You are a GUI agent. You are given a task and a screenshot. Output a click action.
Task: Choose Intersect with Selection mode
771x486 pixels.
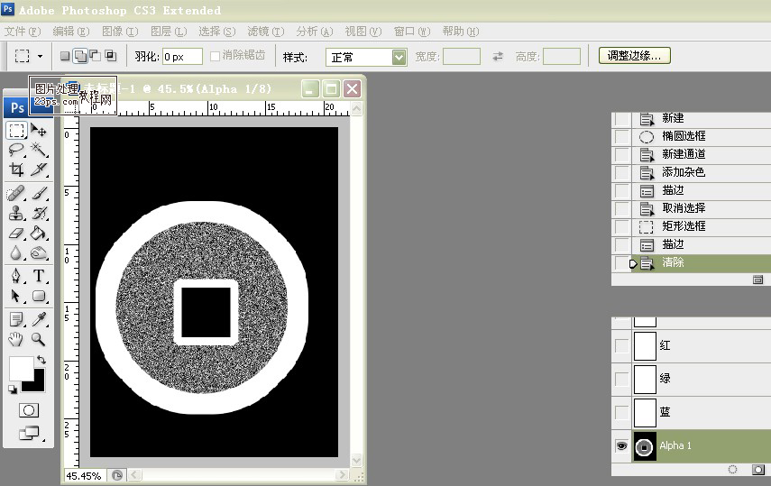[x=111, y=56]
